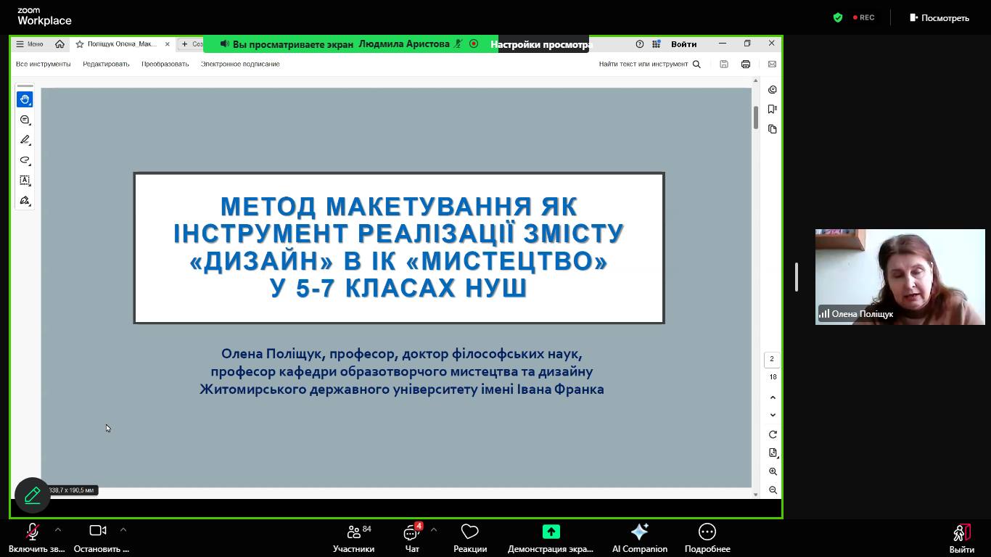
Task: Print the document with printer icon
Action: click(x=745, y=64)
